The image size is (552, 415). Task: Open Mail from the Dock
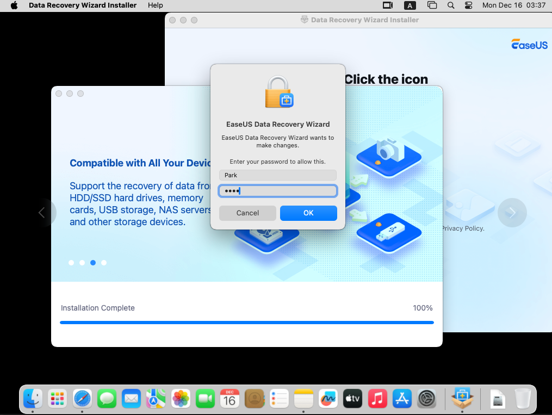(x=131, y=399)
